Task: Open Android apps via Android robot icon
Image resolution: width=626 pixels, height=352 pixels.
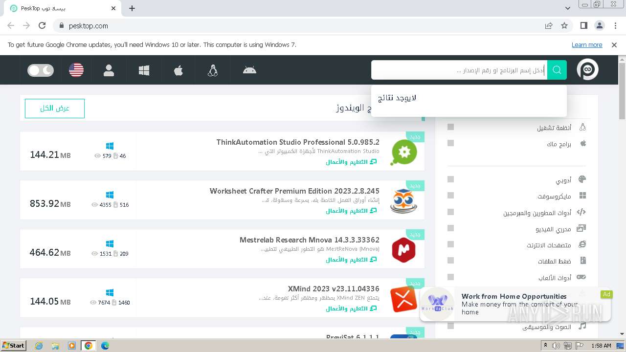Action: [x=249, y=70]
